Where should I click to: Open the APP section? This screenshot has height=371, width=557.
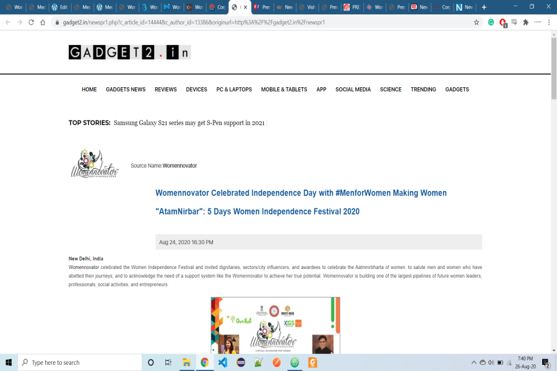(x=321, y=90)
